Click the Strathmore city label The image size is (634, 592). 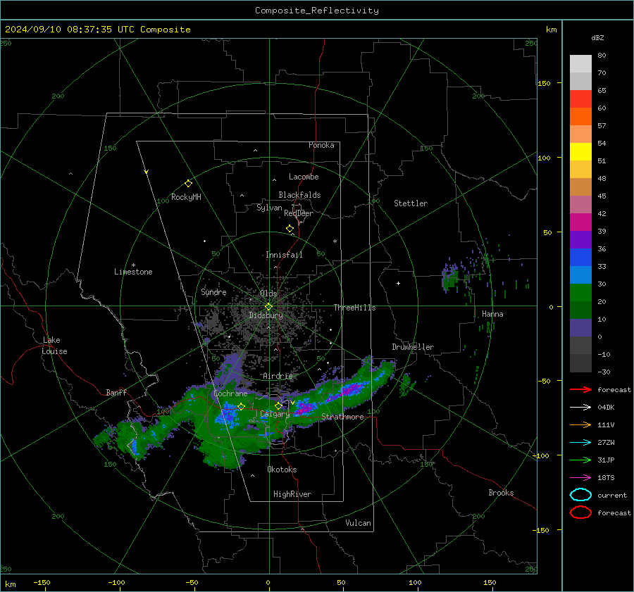tap(343, 417)
